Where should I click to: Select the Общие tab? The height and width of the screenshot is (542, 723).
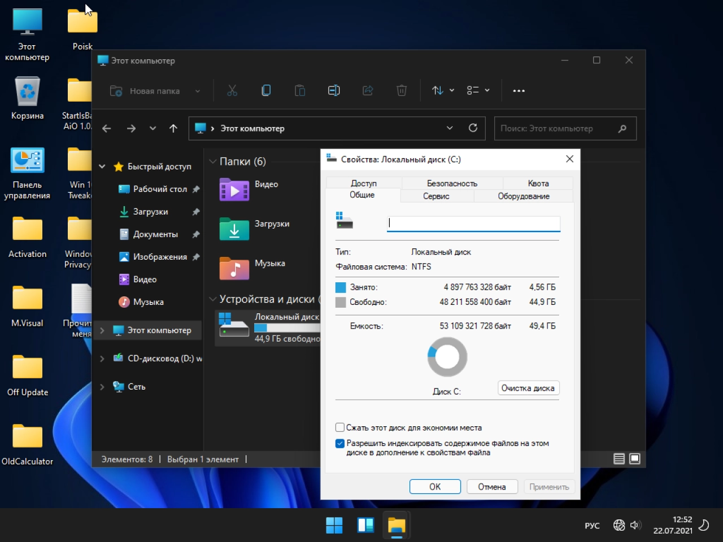click(362, 195)
